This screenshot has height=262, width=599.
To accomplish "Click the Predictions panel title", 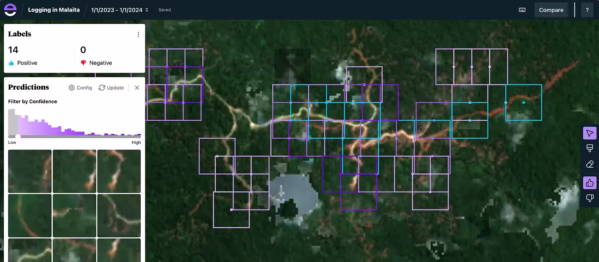I will [29, 87].
